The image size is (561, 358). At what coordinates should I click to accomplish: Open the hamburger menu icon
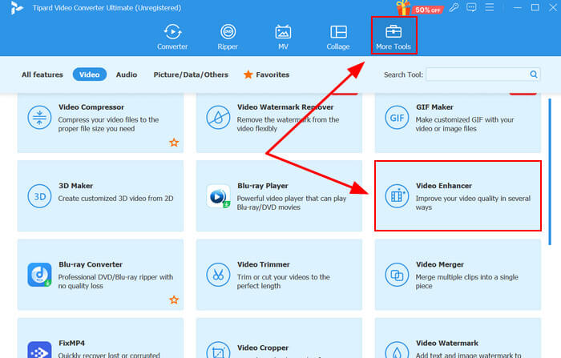coord(490,7)
